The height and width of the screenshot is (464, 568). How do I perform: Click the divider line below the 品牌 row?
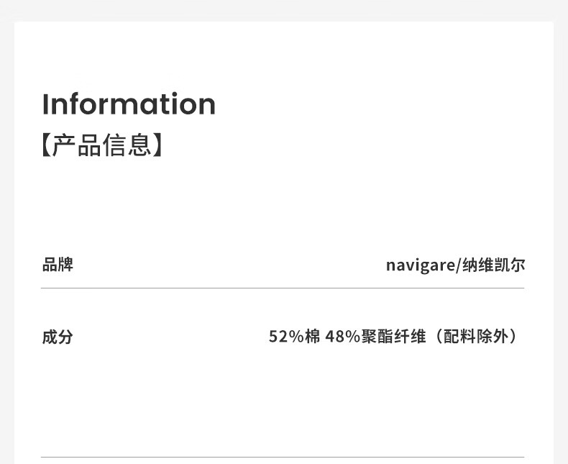pyautogui.click(x=283, y=288)
